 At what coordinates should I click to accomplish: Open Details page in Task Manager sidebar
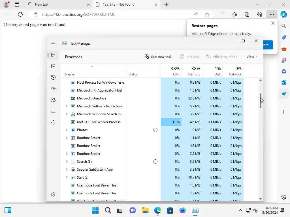pos(53,111)
